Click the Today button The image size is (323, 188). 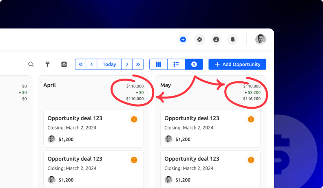point(109,64)
